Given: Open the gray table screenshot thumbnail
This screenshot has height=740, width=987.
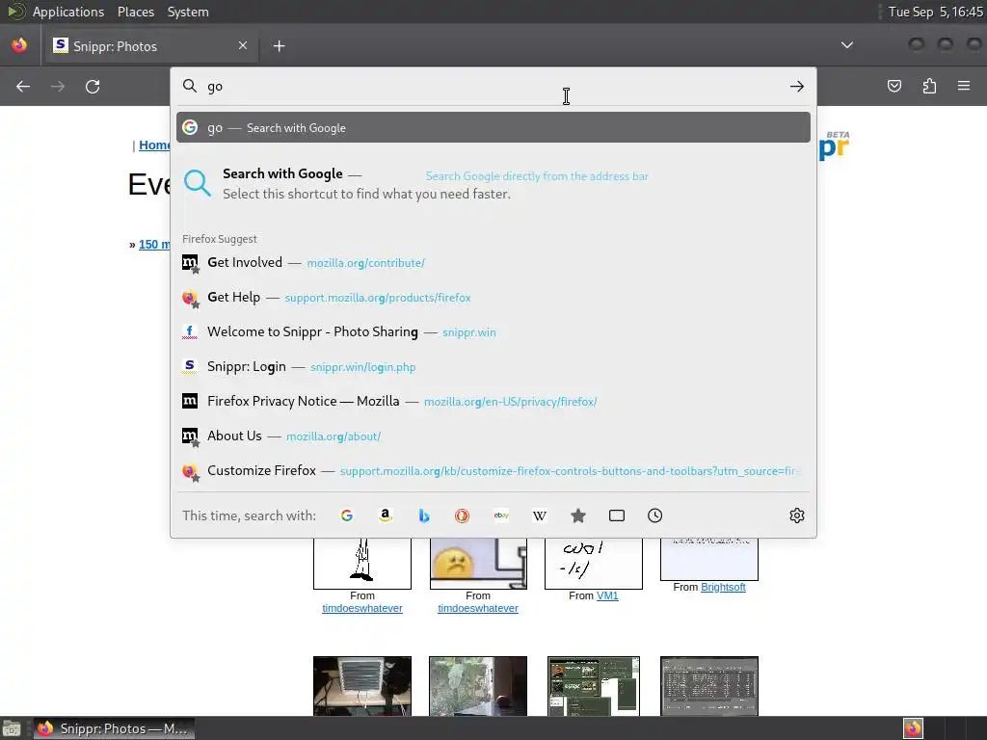Looking at the screenshot, I should point(708,686).
